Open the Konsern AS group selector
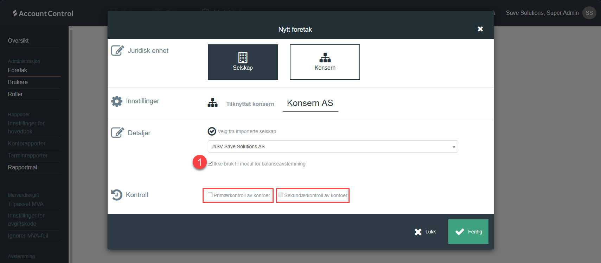Screen dimensions: 601x263 click(310, 103)
